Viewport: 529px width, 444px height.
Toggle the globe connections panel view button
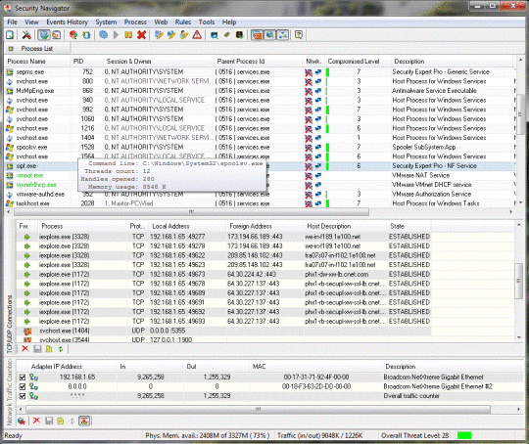269,34
